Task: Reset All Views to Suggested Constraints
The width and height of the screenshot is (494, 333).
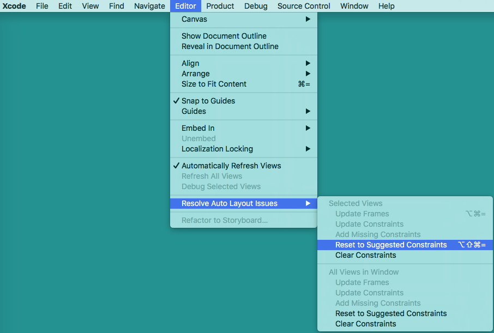Action: [x=405, y=313]
